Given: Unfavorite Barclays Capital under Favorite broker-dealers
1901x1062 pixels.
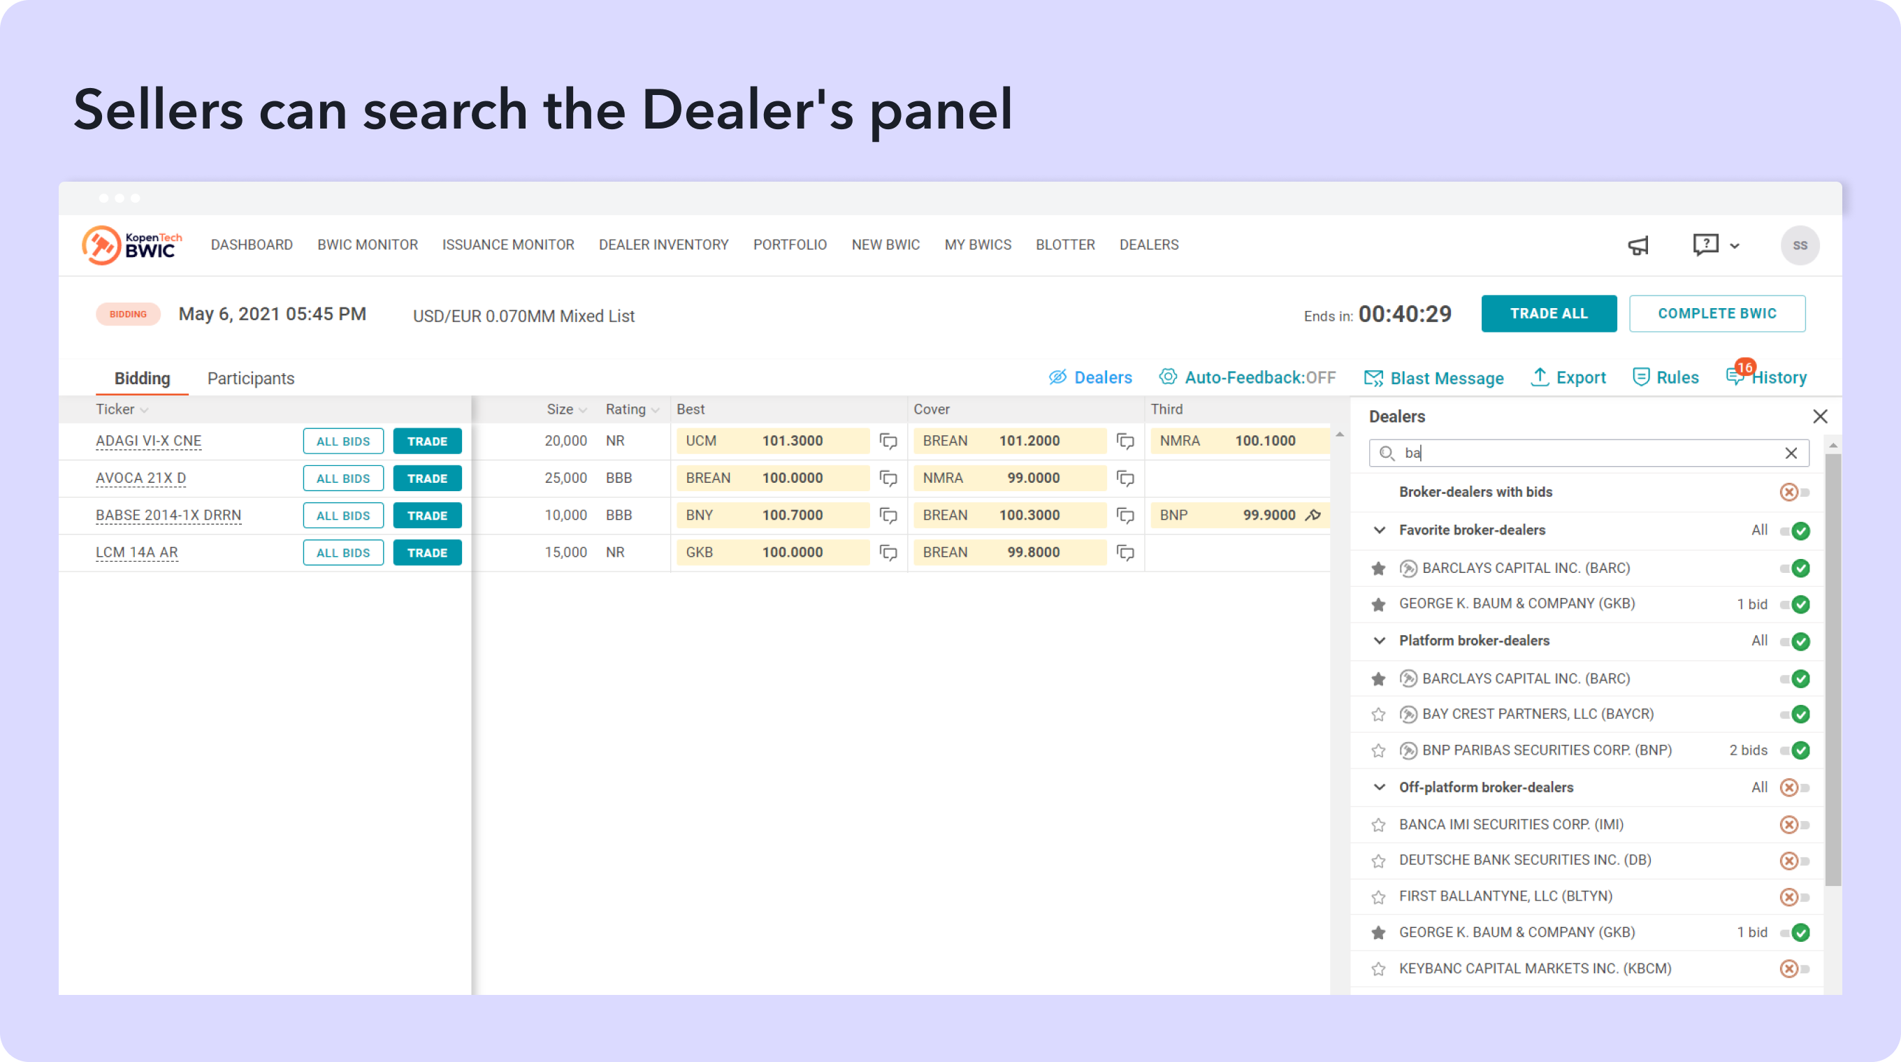Looking at the screenshot, I should click(1378, 569).
